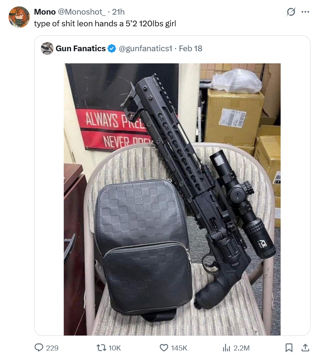Open the 21h timestamp link
This screenshot has width=319, height=359.
tap(118, 12)
